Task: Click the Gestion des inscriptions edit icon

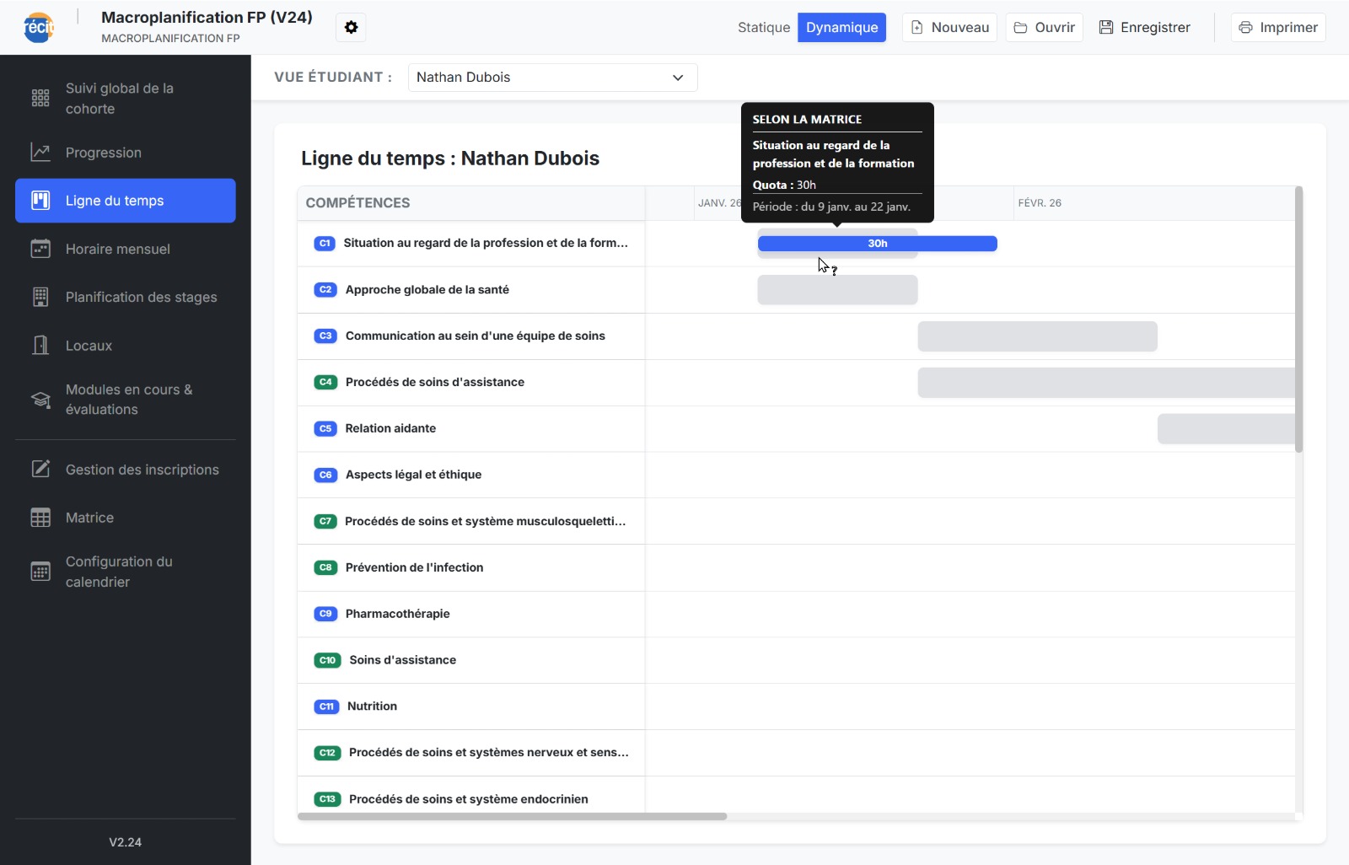Action: pyautogui.click(x=40, y=470)
